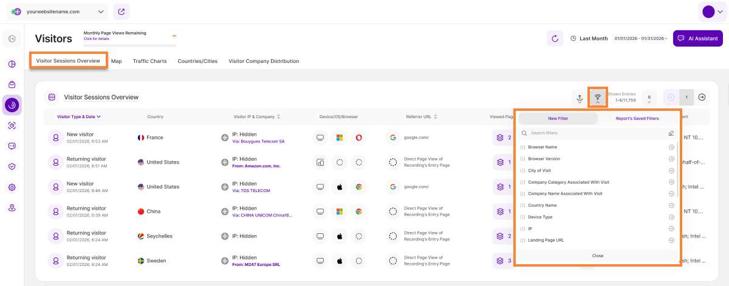Go to next page arrow

pyautogui.click(x=702, y=98)
